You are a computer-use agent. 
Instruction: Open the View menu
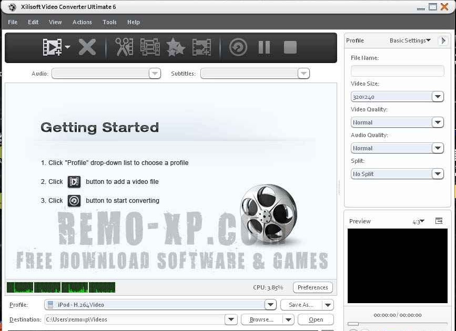tap(55, 22)
